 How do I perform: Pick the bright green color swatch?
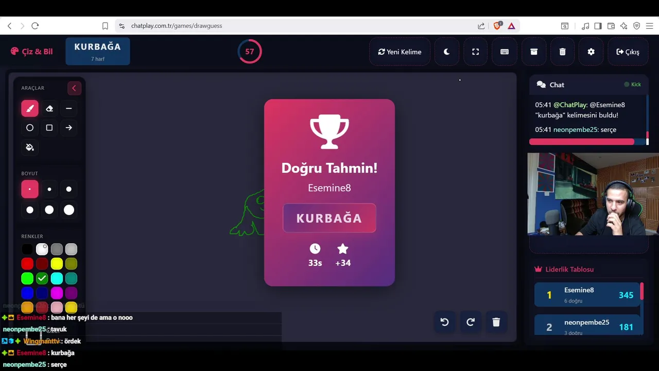point(27,278)
